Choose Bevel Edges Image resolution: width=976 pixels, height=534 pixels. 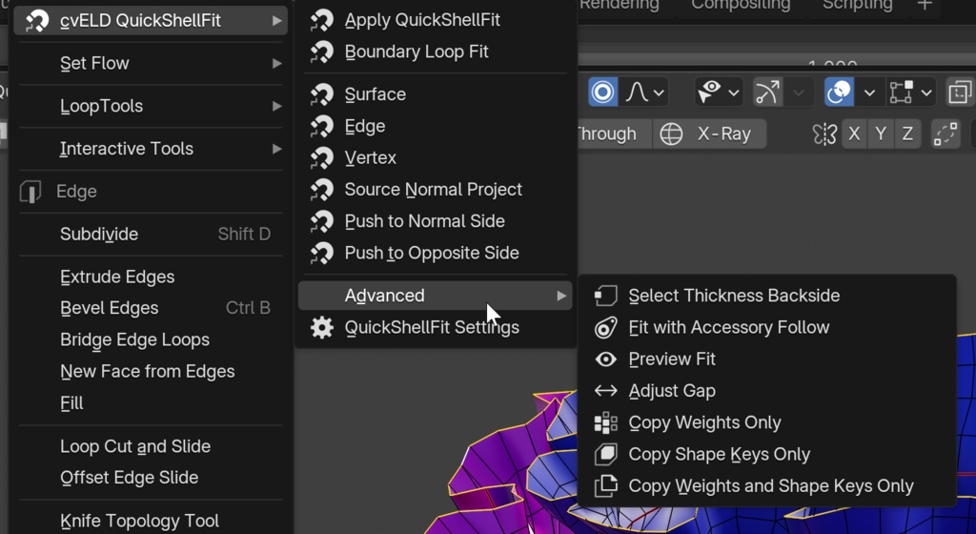152,308
